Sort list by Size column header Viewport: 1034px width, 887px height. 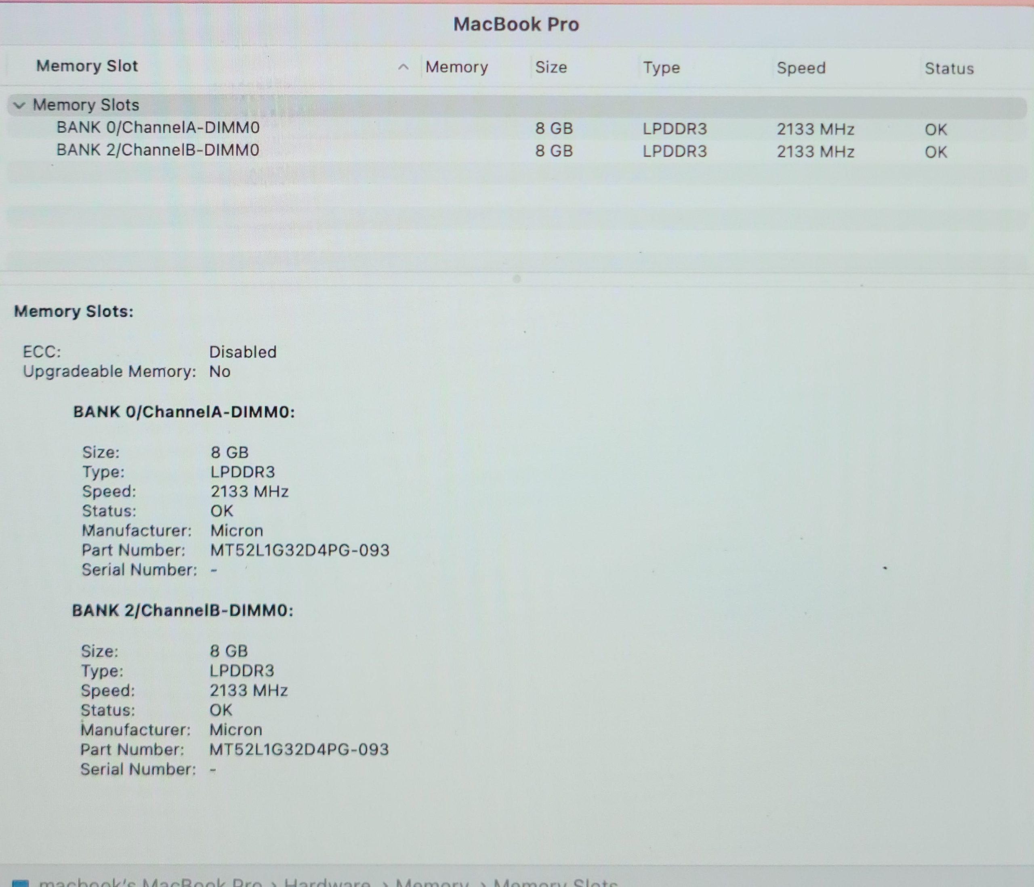point(551,67)
